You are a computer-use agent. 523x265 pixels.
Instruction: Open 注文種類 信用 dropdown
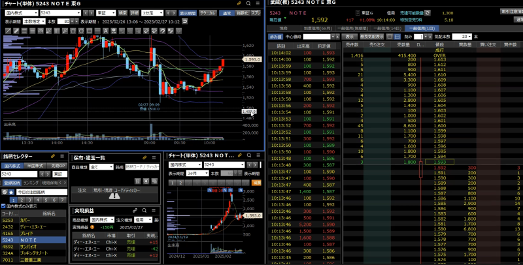coord(143,220)
